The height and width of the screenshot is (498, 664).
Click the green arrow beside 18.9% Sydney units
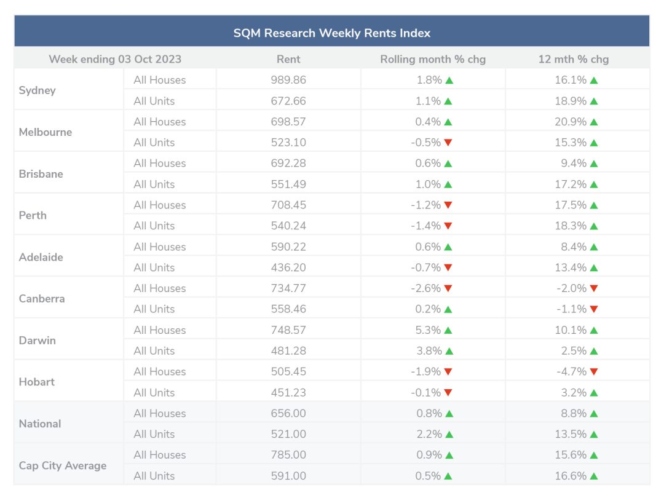click(594, 101)
